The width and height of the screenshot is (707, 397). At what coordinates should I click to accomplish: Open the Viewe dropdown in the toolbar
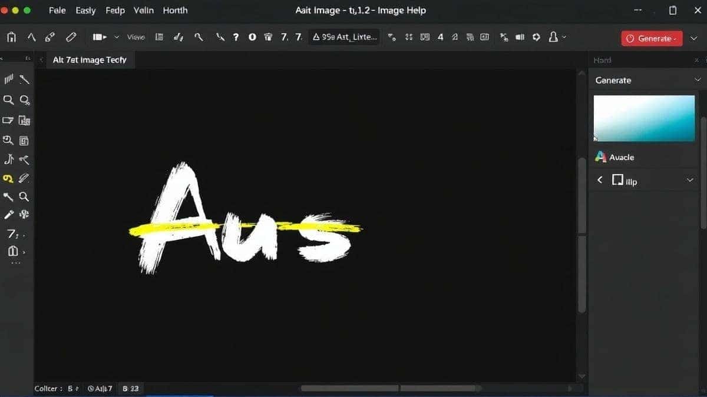(136, 36)
